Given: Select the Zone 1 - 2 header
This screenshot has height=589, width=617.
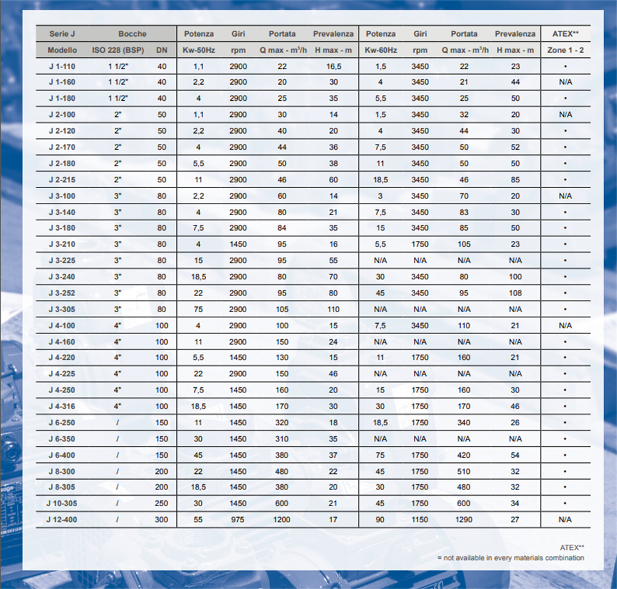Looking at the screenshot, I should (x=566, y=50).
